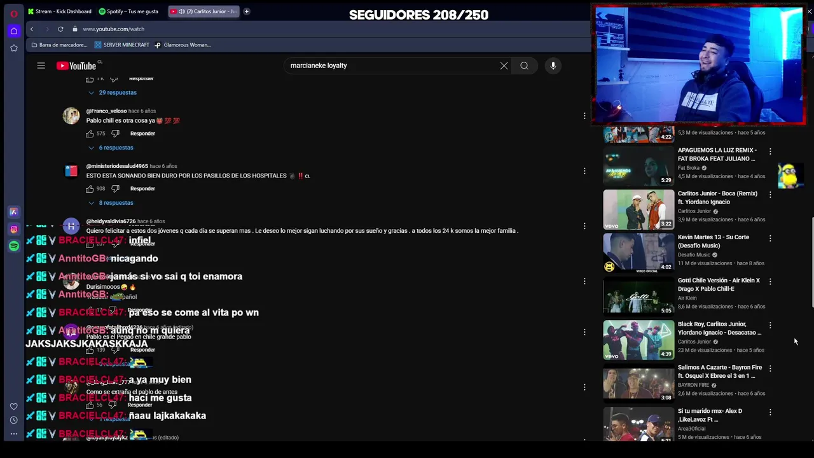Play Gotti Chile Versión thumbnail
814x458 pixels.
[x=638, y=296]
